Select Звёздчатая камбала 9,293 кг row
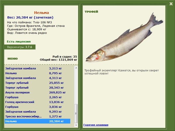Screen dimensions: 175x131 coord(38,111)
